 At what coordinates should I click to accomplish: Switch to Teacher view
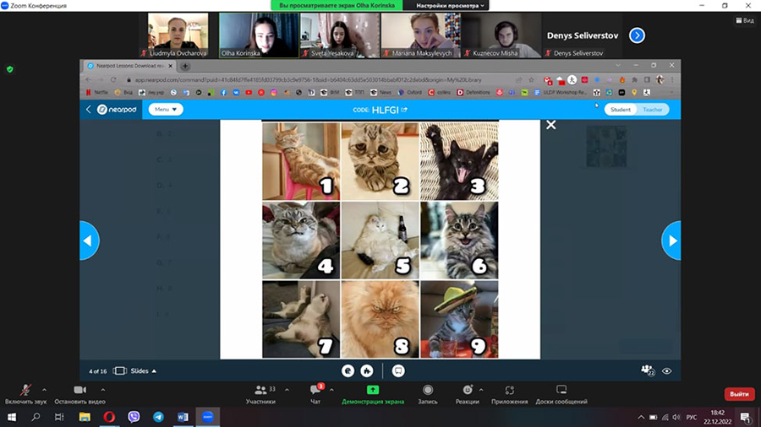652,110
